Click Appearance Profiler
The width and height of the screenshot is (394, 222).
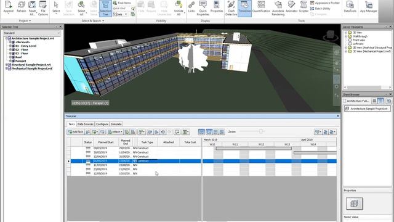[x=325, y=2]
